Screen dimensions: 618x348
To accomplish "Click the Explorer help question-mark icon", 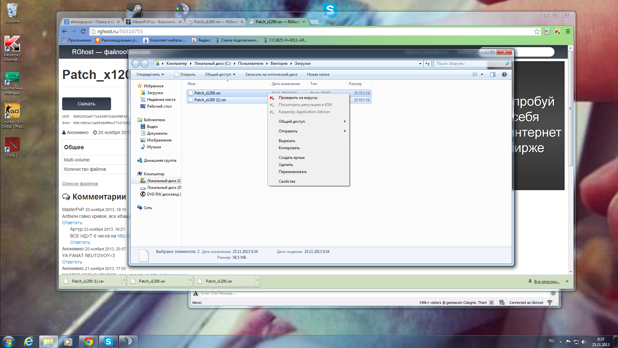I will [x=504, y=74].
